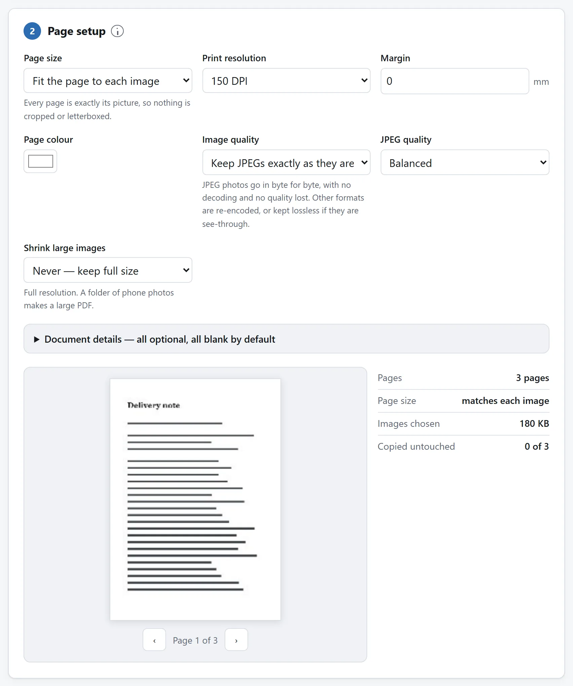Open the Image quality dropdown

tap(286, 163)
